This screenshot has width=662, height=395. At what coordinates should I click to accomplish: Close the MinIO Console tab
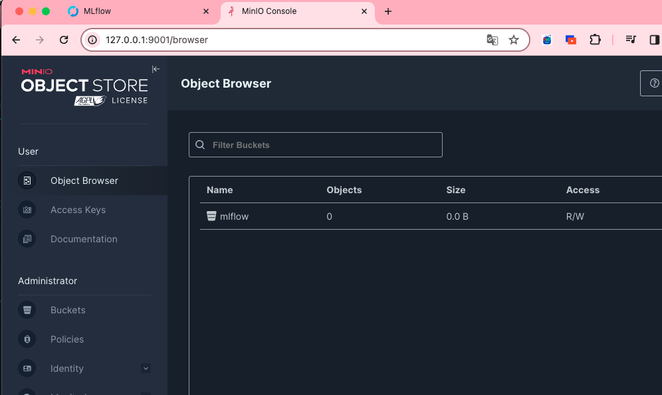[x=364, y=11]
